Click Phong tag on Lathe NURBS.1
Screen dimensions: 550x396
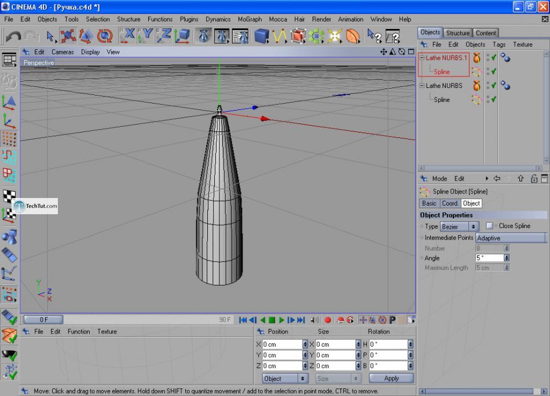pos(505,57)
